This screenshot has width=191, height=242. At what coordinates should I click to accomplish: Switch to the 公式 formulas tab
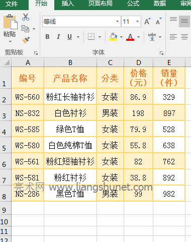pos(133,4)
